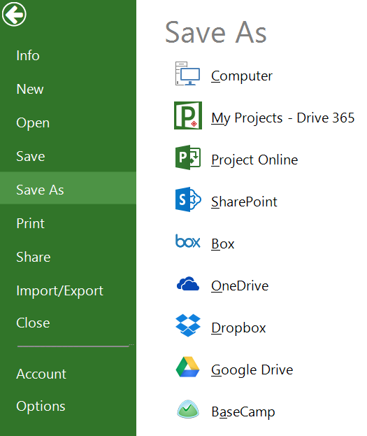Select the OneDrive location label
This screenshot has height=436, width=367.
click(x=240, y=286)
